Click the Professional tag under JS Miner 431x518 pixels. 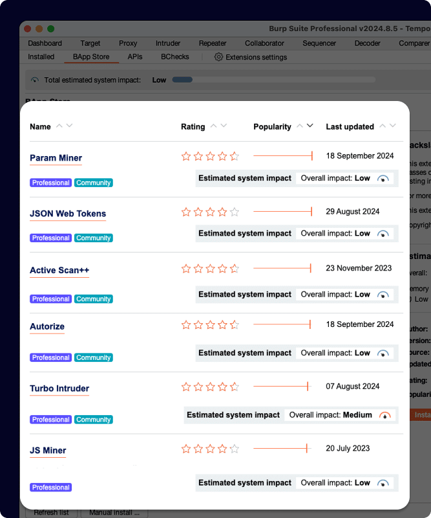click(50, 488)
